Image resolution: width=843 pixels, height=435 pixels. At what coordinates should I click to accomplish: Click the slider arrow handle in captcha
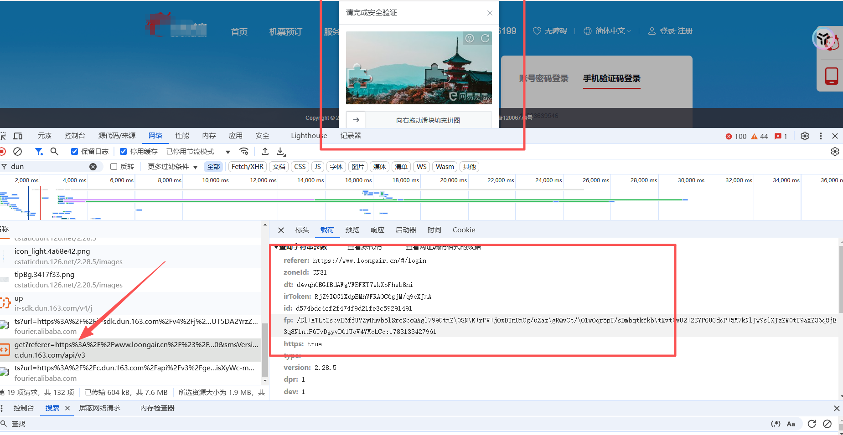(356, 120)
